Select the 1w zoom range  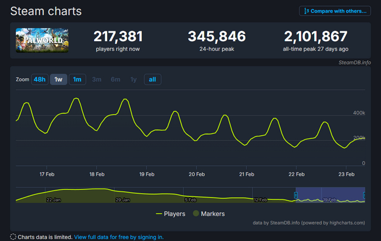click(x=58, y=80)
